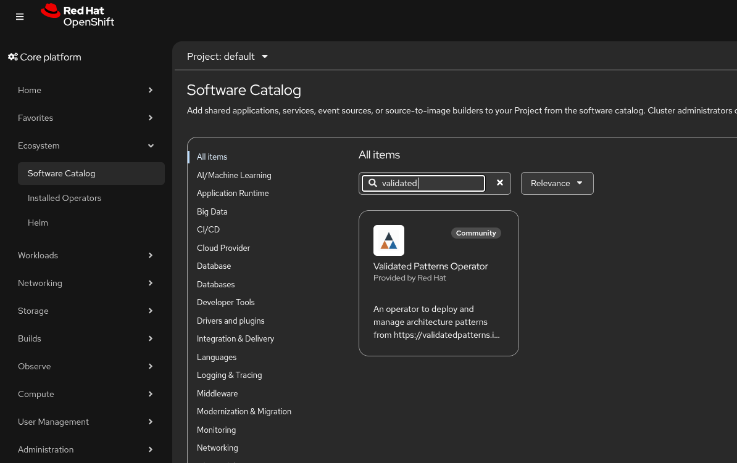The width and height of the screenshot is (737, 463).
Task: Filter by Big Data category
Action: click(x=212, y=211)
